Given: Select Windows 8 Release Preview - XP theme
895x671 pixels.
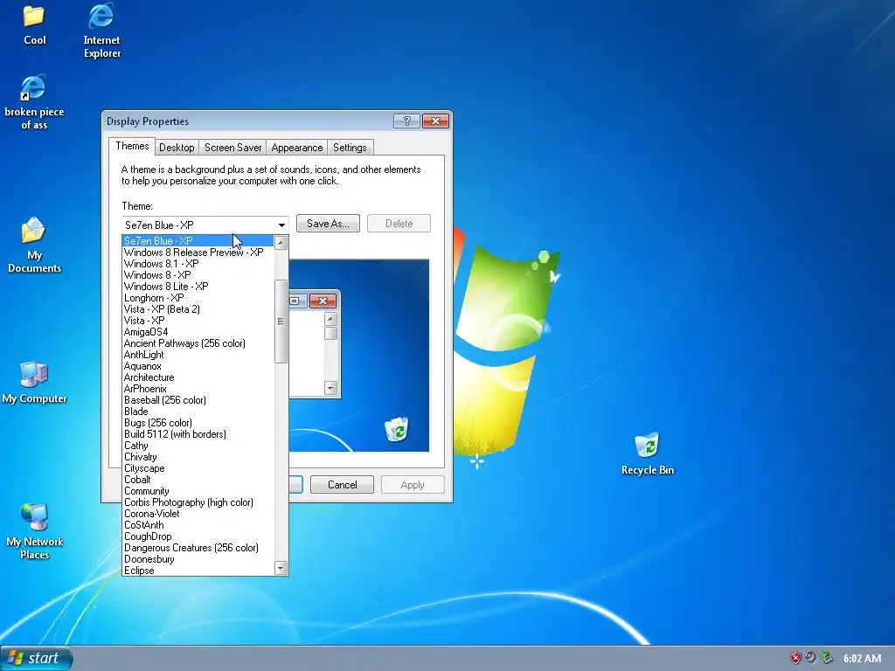Looking at the screenshot, I should 198,252.
